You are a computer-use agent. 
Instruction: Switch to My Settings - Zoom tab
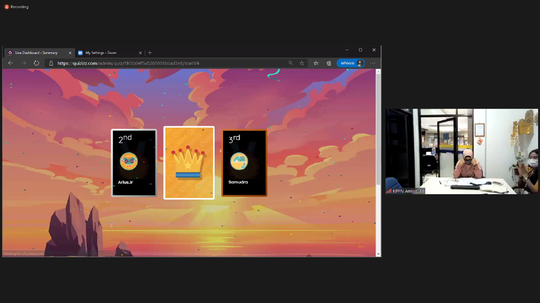tap(109, 53)
